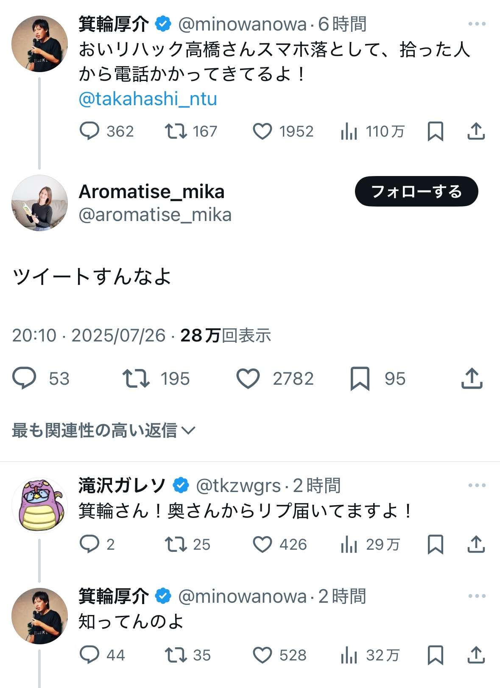
Task: Open more options on the 知ってんのよ reply
Action: (x=477, y=596)
